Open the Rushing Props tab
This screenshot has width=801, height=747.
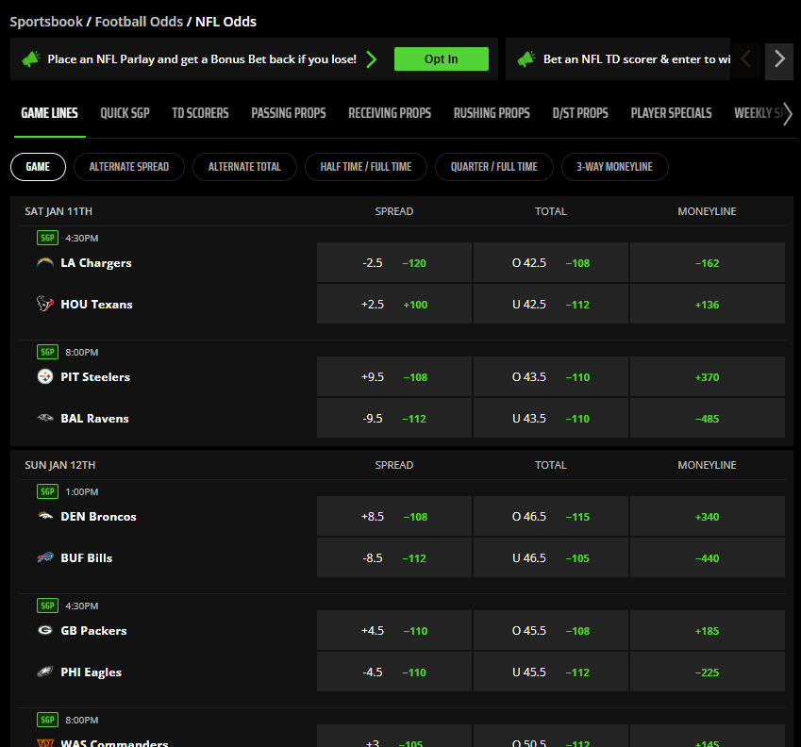click(x=492, y=113)
